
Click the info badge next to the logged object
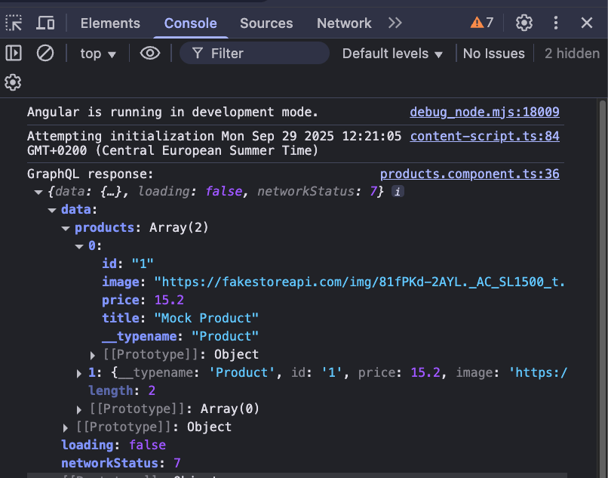(398, 192)
